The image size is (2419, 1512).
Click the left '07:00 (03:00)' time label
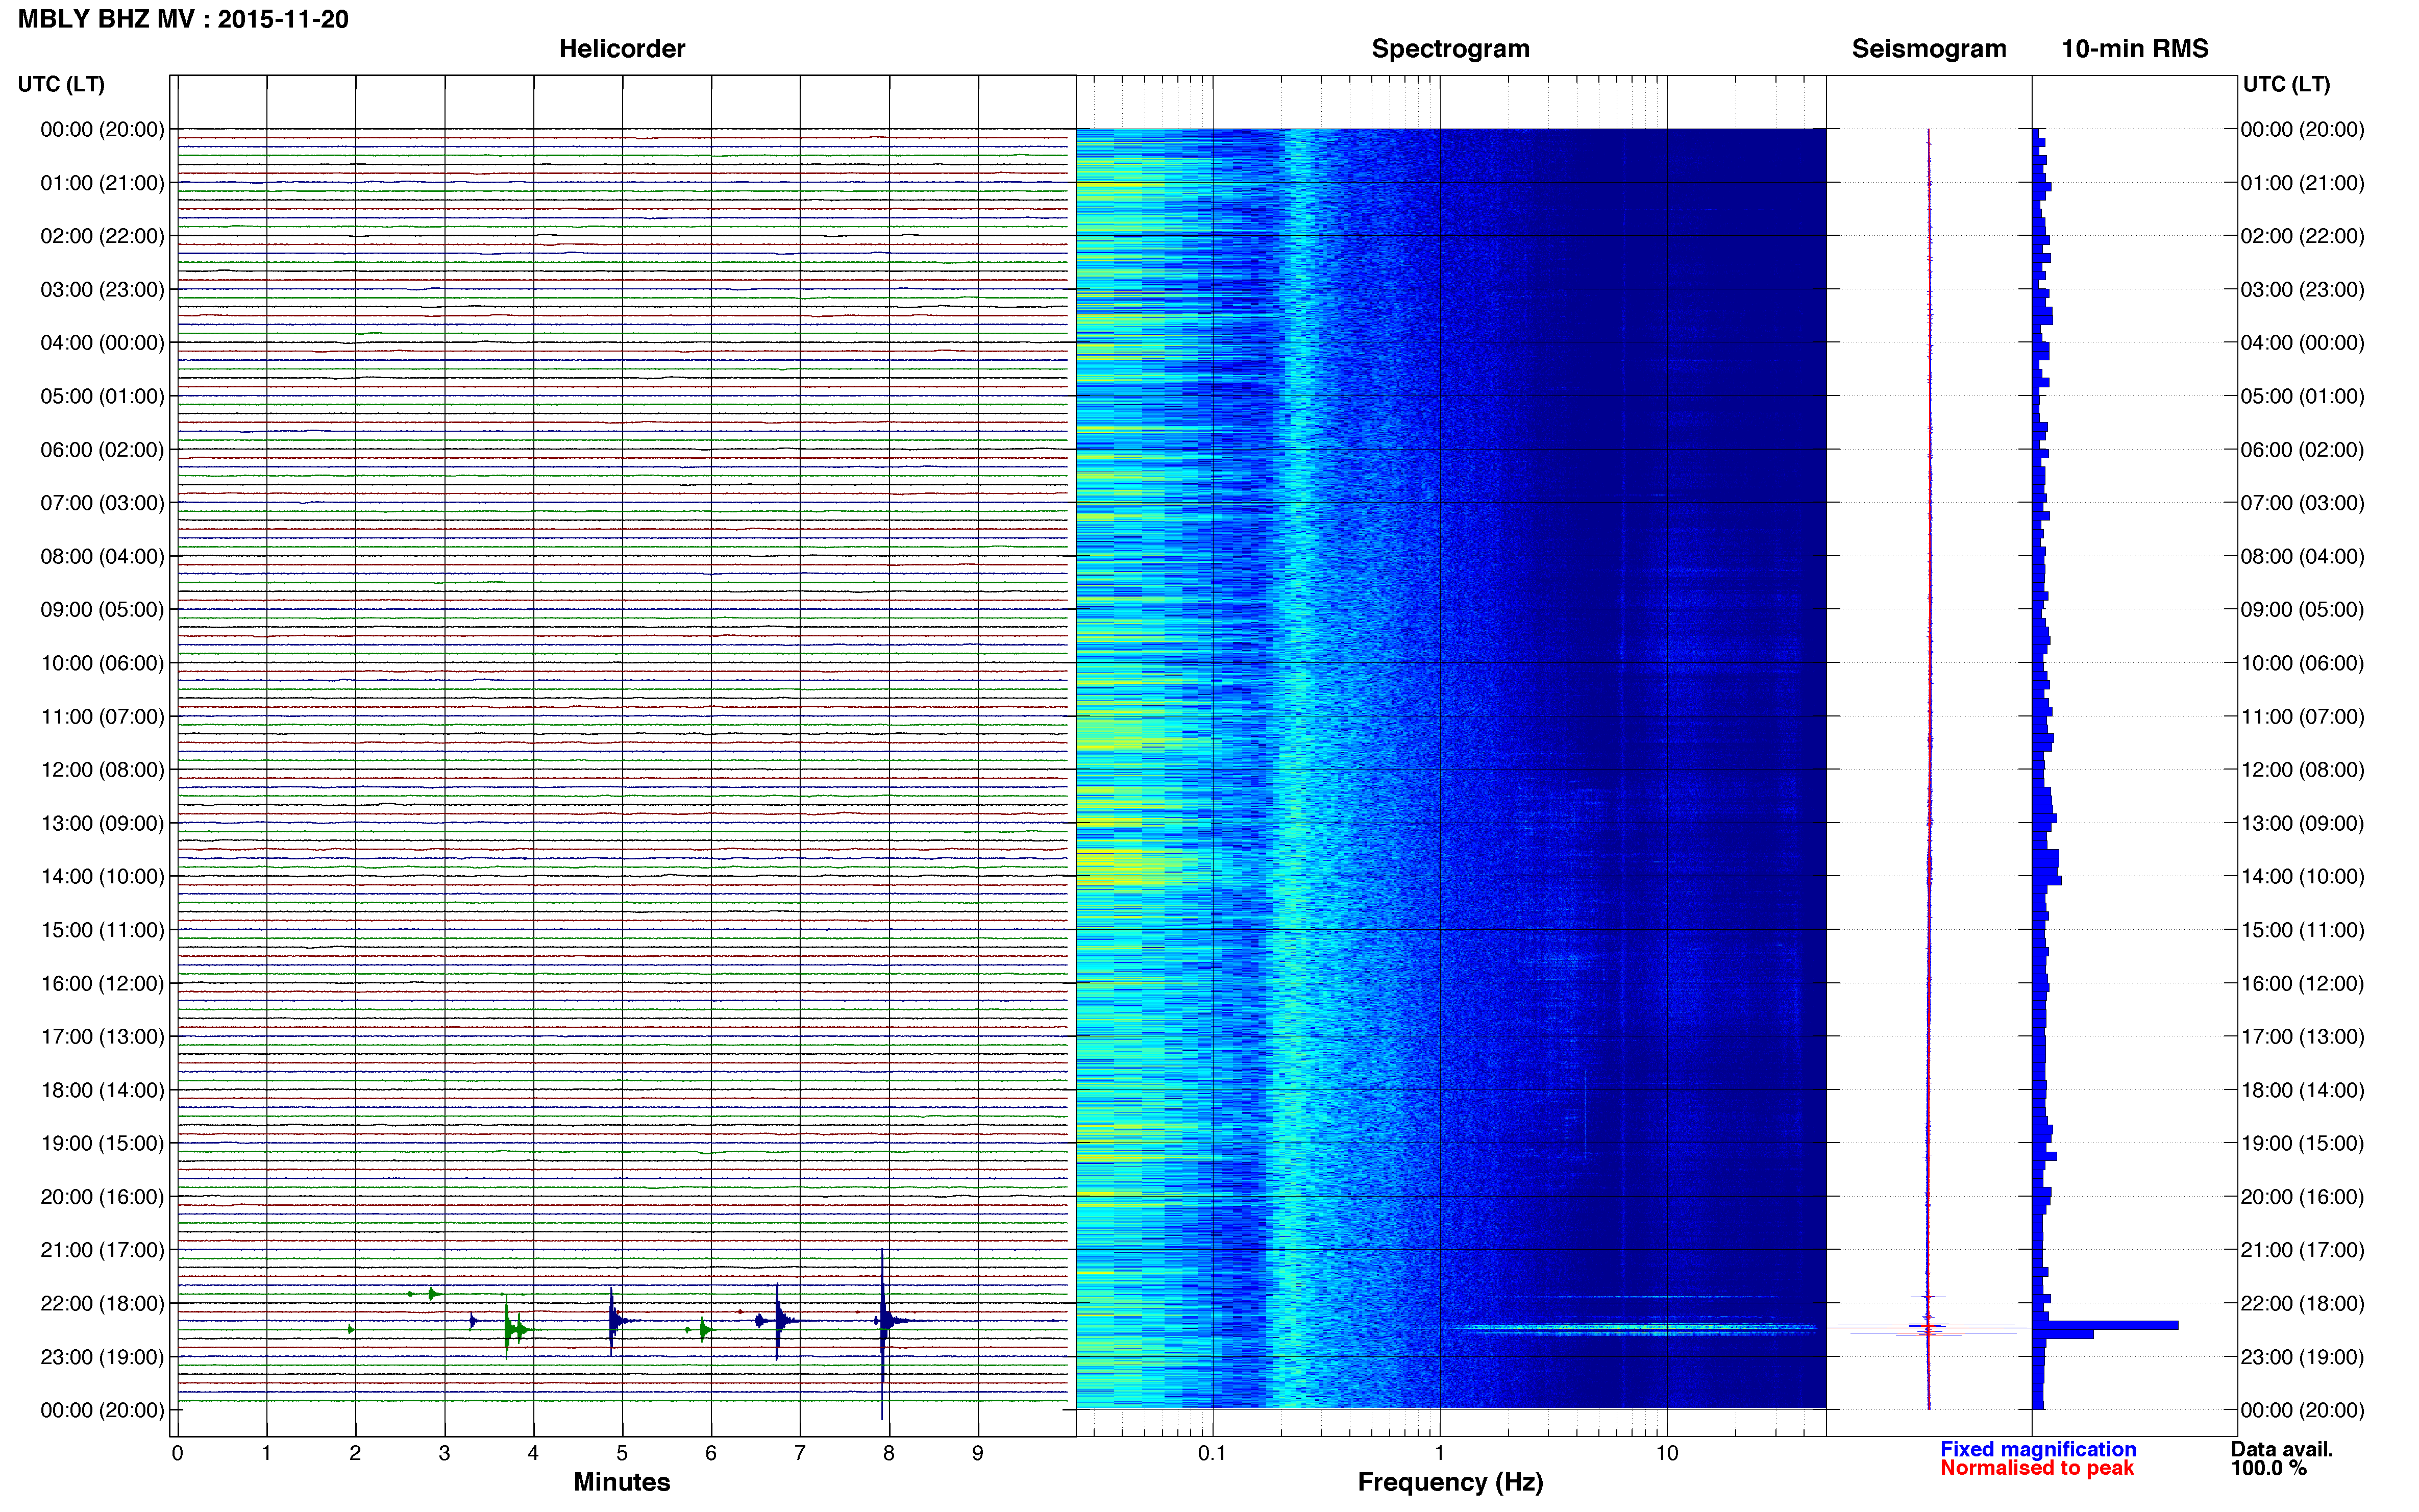[x=102, y=503]
